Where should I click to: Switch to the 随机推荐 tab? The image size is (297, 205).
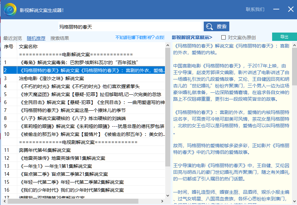click(36, 38)
